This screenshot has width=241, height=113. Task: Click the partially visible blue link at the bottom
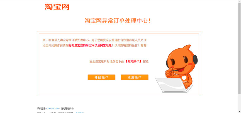[x=79, y=112]
